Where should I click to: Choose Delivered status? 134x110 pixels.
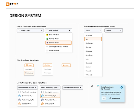pyautogui.click(x=93, y=51)
